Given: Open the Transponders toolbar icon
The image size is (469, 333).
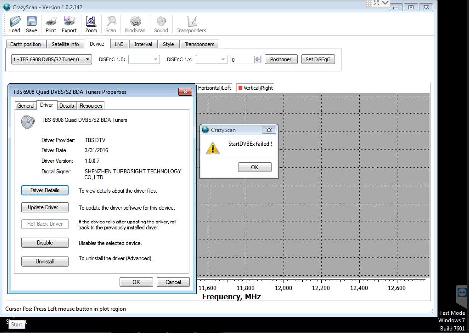Looking at the screenshot, I should point(191,24).
